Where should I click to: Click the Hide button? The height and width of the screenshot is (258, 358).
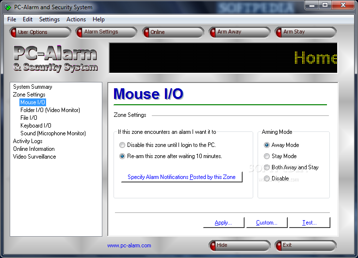click(x=239, y=245)
